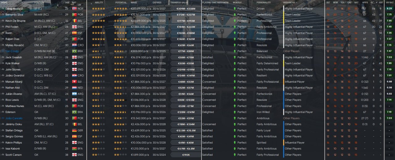Sort by the WAGE column header
The height and width of the screenshot is (160, 395).
[134, 2]
